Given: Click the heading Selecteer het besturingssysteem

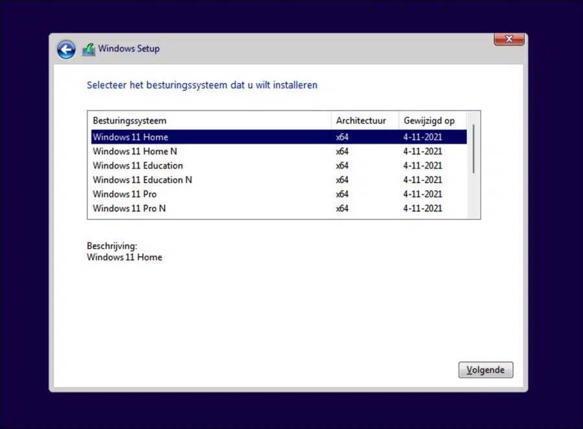Looking at the screenshot, I should tap(202, 85).
